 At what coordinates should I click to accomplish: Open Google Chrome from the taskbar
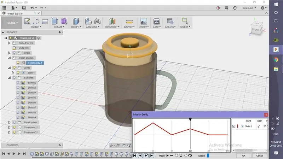(x=276, y=59)
